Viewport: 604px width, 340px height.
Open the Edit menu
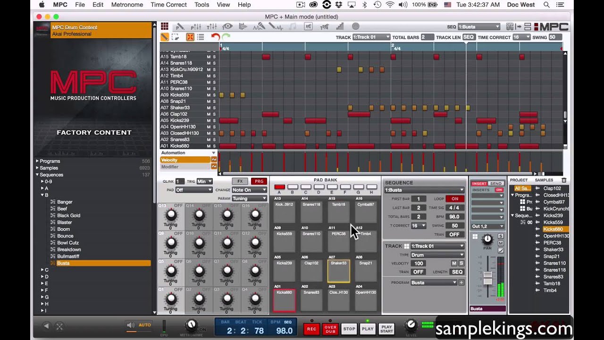tap(98, 5)
